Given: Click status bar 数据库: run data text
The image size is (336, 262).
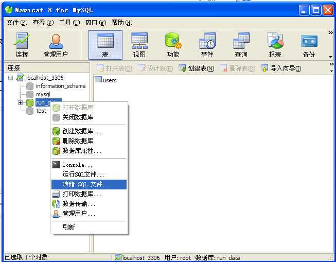Looking at the screenshot, I should [x=218, y=257].
